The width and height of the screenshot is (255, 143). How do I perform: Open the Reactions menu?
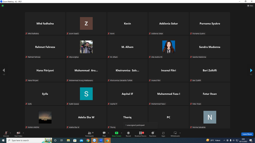coord(153,134)
